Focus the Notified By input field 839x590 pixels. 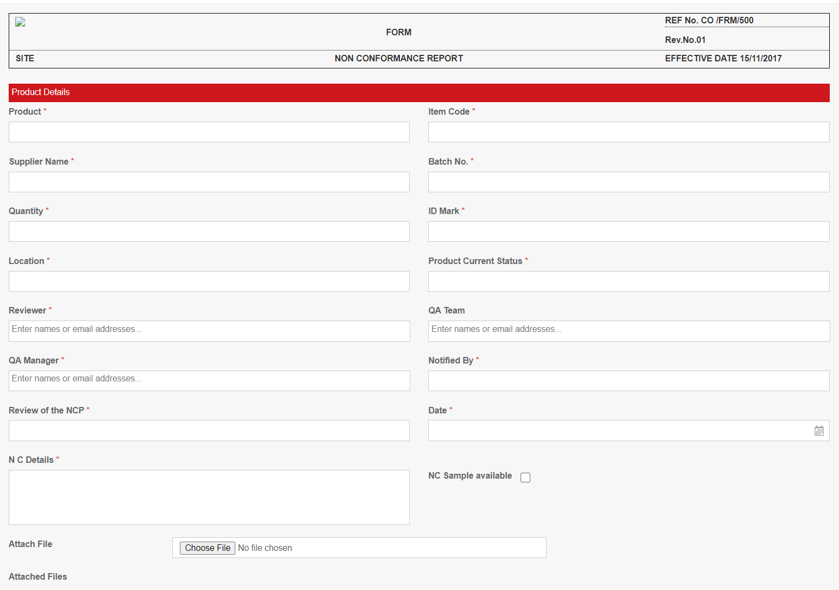628,381
